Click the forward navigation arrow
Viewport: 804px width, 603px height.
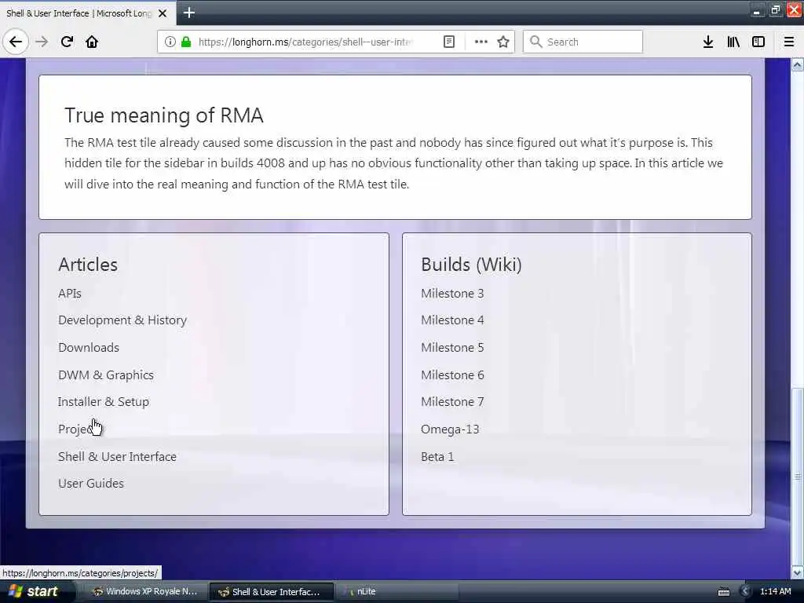42,42
